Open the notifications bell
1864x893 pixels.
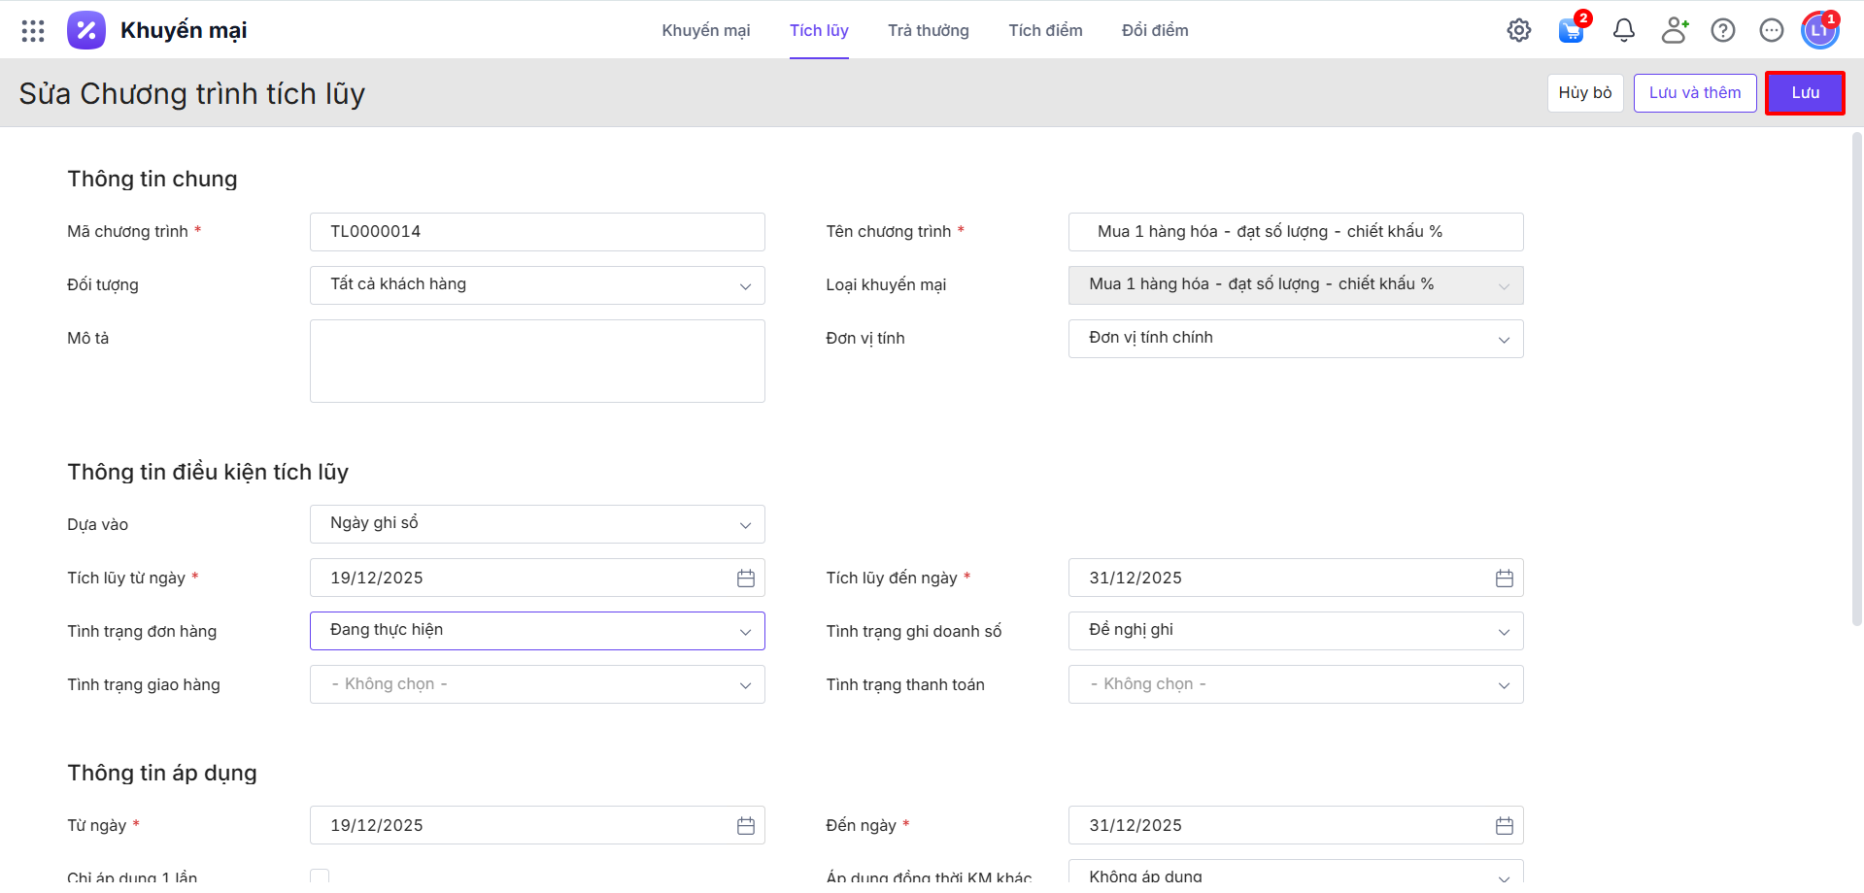[x=1623, y=31]
